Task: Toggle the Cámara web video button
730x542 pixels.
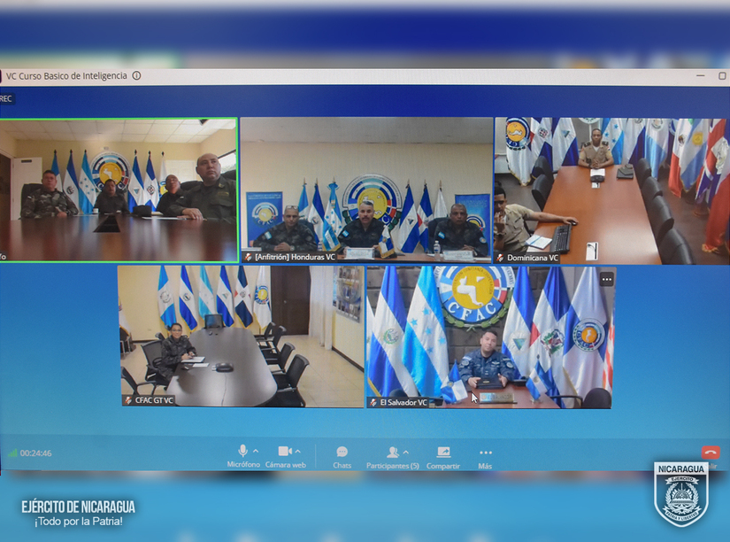Action: (x=284, y=452)
